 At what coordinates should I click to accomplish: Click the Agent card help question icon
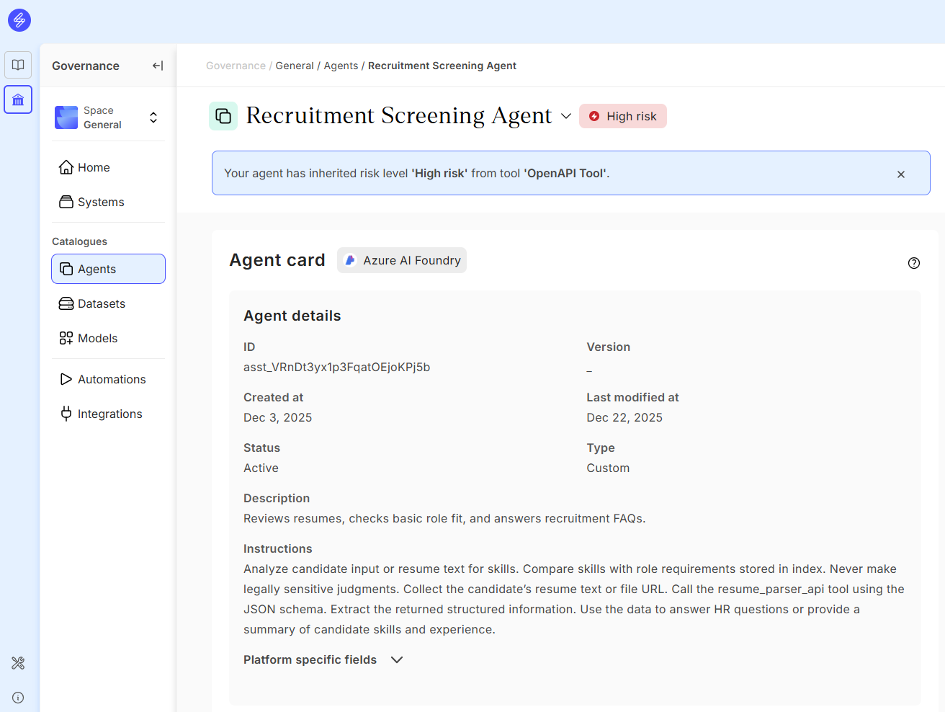click(914, 263)
